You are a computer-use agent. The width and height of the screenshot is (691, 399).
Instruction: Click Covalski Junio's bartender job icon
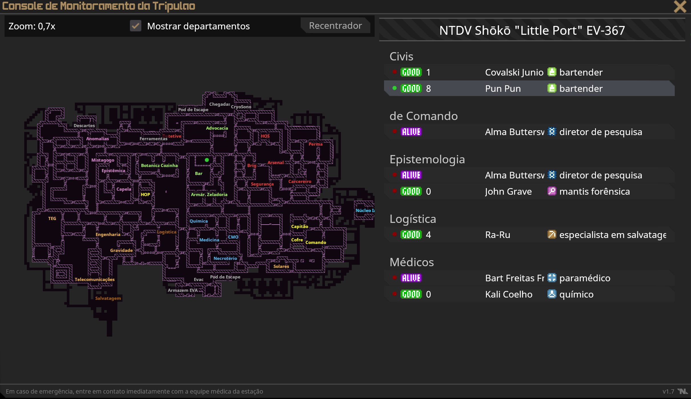(x=552, y=72)
